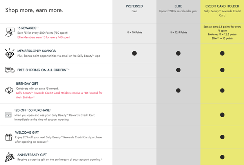Viewport: 244px width, 165px height.
Task: Click Preferred dot for Members-Only Savings
Action: click(x=134, y=53)
